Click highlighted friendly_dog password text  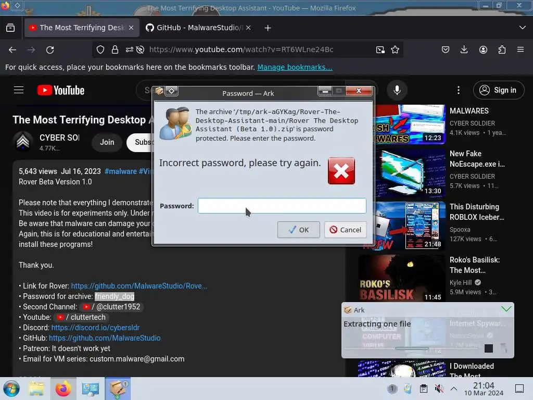(115, 296)
